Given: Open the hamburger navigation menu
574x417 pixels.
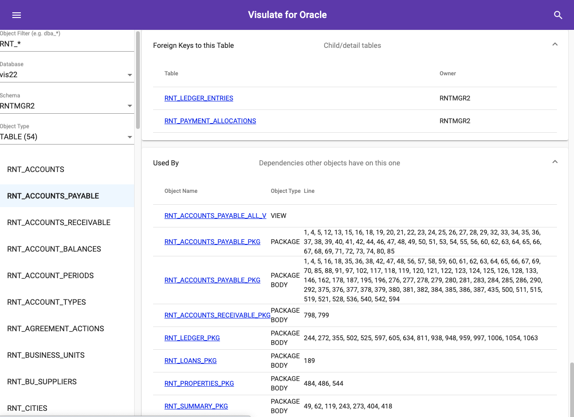Looking at the screenshot, I should pyautogui.click(x=17, y=15).
